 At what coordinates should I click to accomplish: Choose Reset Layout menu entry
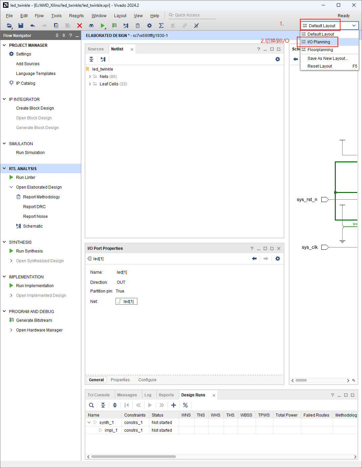(x=329, y=66)
